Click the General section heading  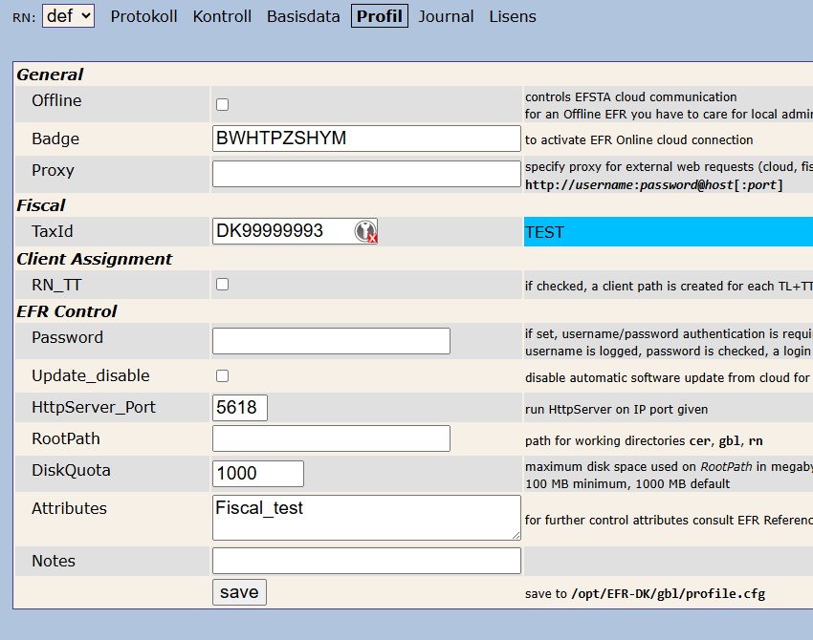[x=50, y=75]
